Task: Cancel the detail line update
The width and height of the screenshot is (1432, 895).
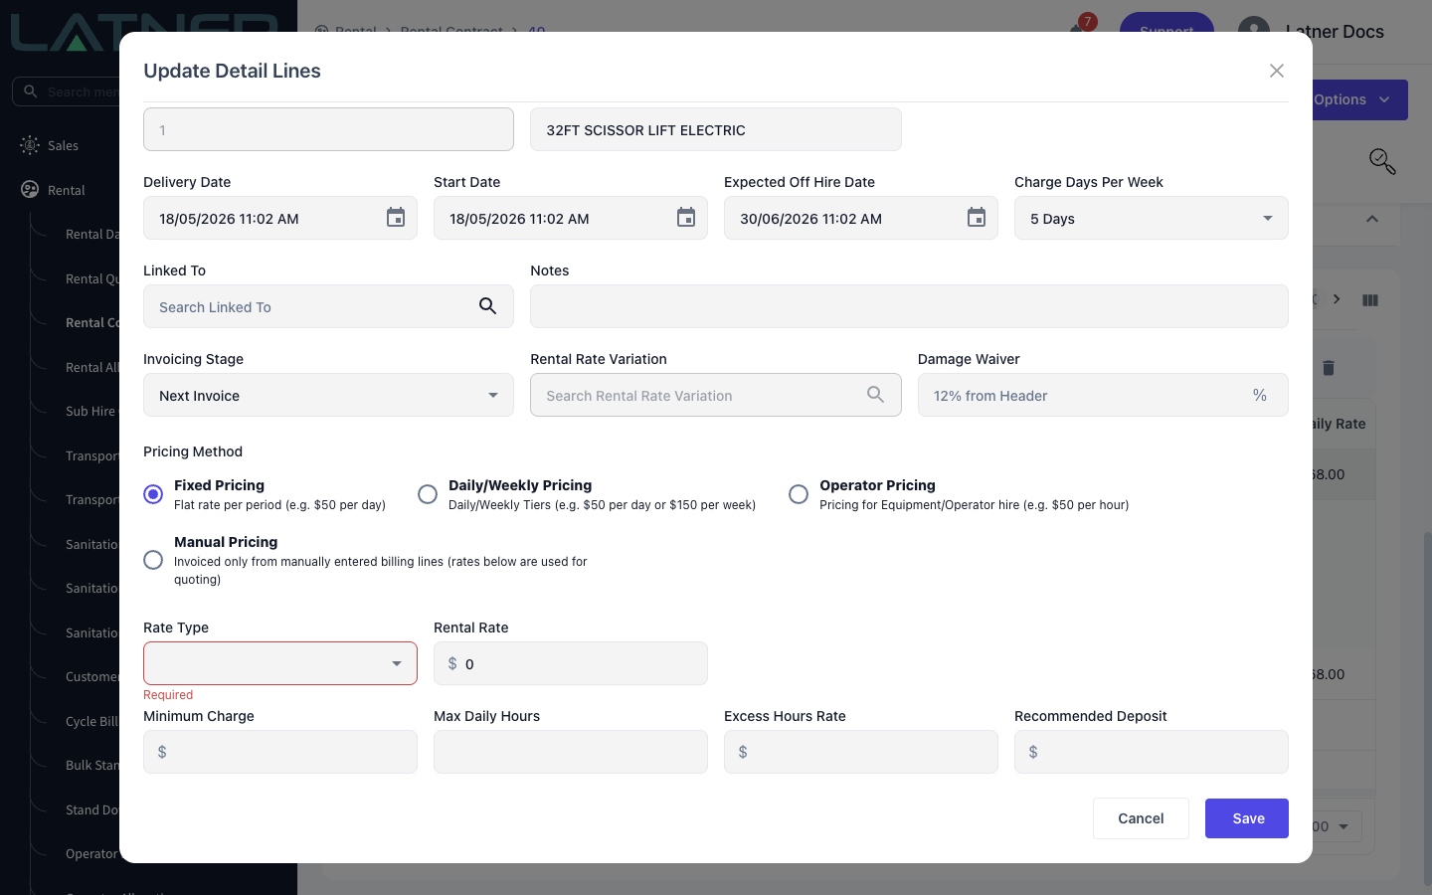Action: pos(1141,818)
